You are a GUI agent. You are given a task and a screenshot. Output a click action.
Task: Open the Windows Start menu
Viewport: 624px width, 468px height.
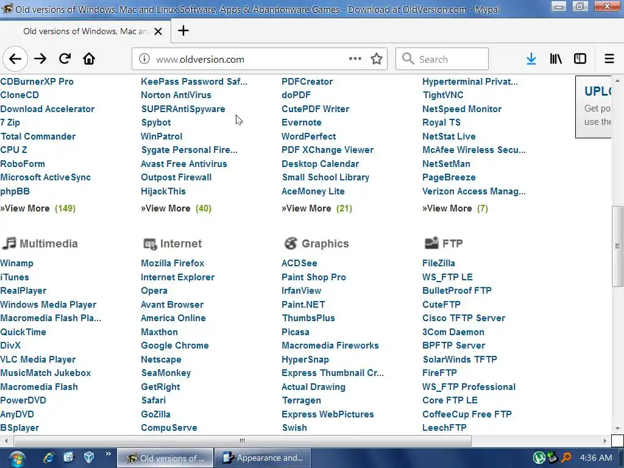16,459
